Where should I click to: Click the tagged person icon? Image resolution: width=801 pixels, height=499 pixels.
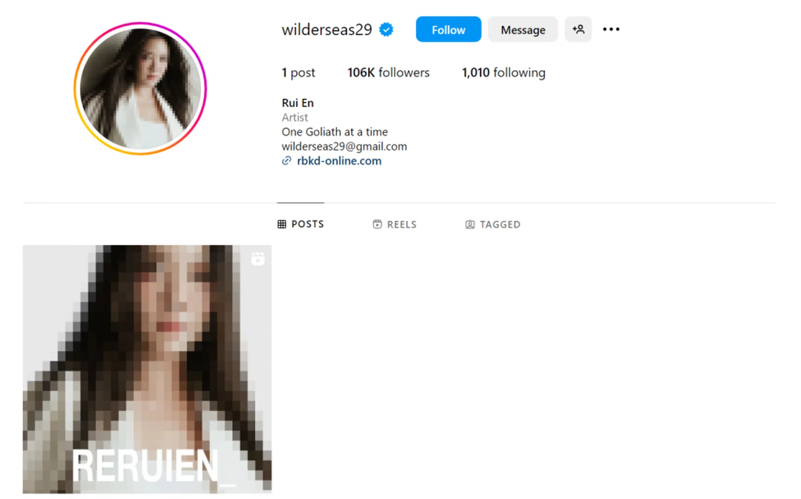[x=470, y=224]
